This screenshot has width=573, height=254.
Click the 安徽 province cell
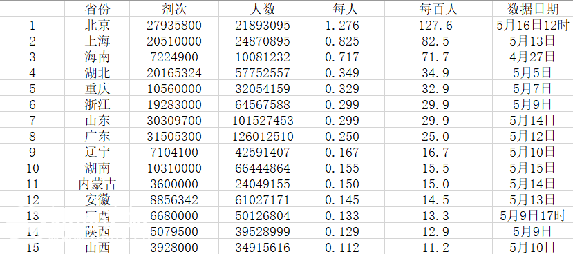coord(97,199)
